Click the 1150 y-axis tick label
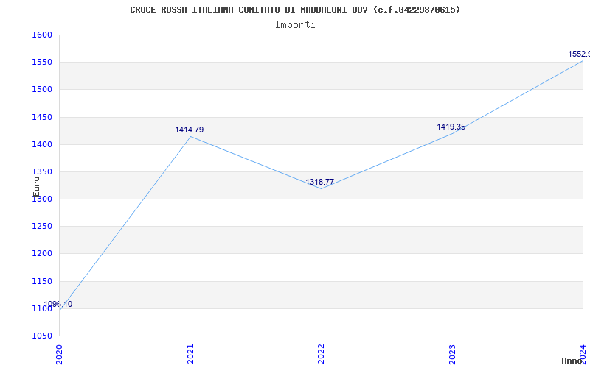This screenshot has height=368, width=590. tap(42, 281)
